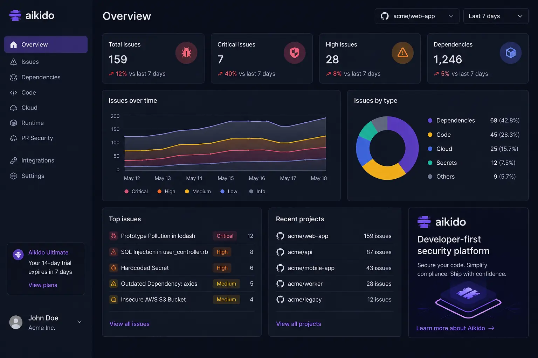The image size is (538, 358).
Task: Open the Issues menu item
Action: (x=46, y=62)
